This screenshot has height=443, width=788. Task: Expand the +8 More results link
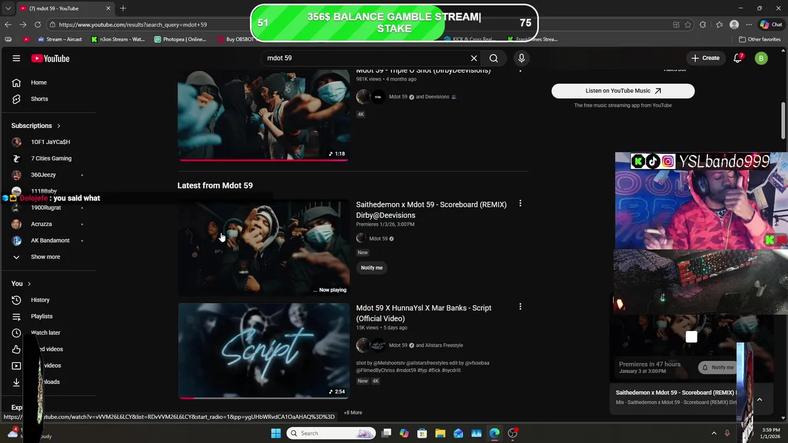pos(353,413)
